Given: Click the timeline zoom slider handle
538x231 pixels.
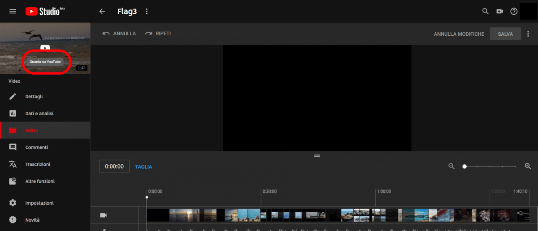Looking at the screenshot, I should coord(464,166).
